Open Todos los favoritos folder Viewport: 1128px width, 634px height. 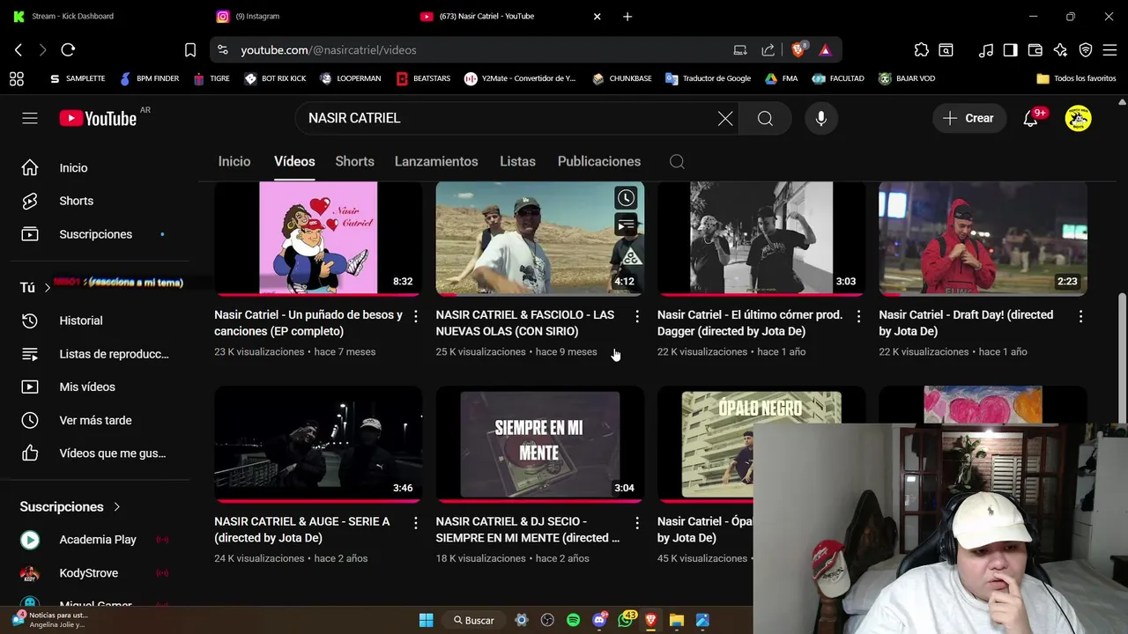click(x=1076, y=78)
